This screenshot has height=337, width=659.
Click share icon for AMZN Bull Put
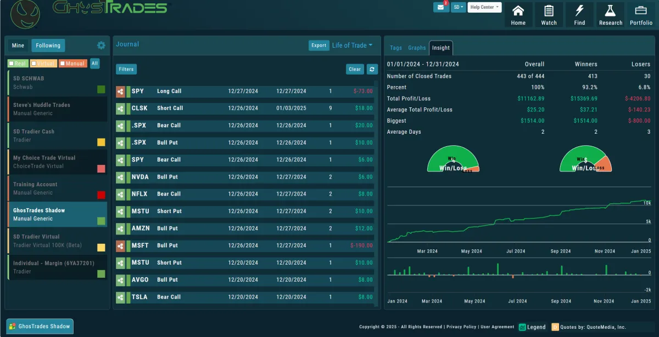click(x=120, y=229)
